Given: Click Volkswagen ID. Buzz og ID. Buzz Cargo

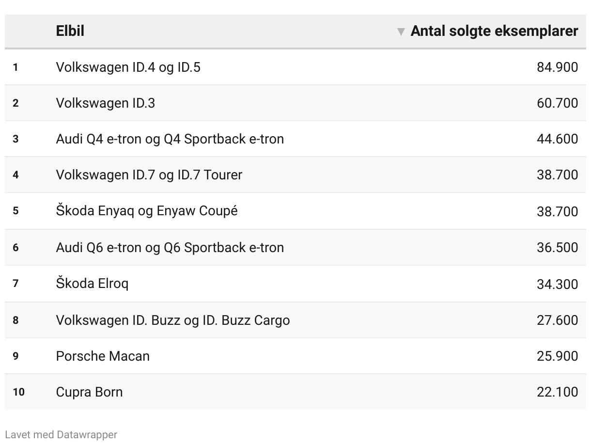Looking at the screenshot, I should (173, 320).
